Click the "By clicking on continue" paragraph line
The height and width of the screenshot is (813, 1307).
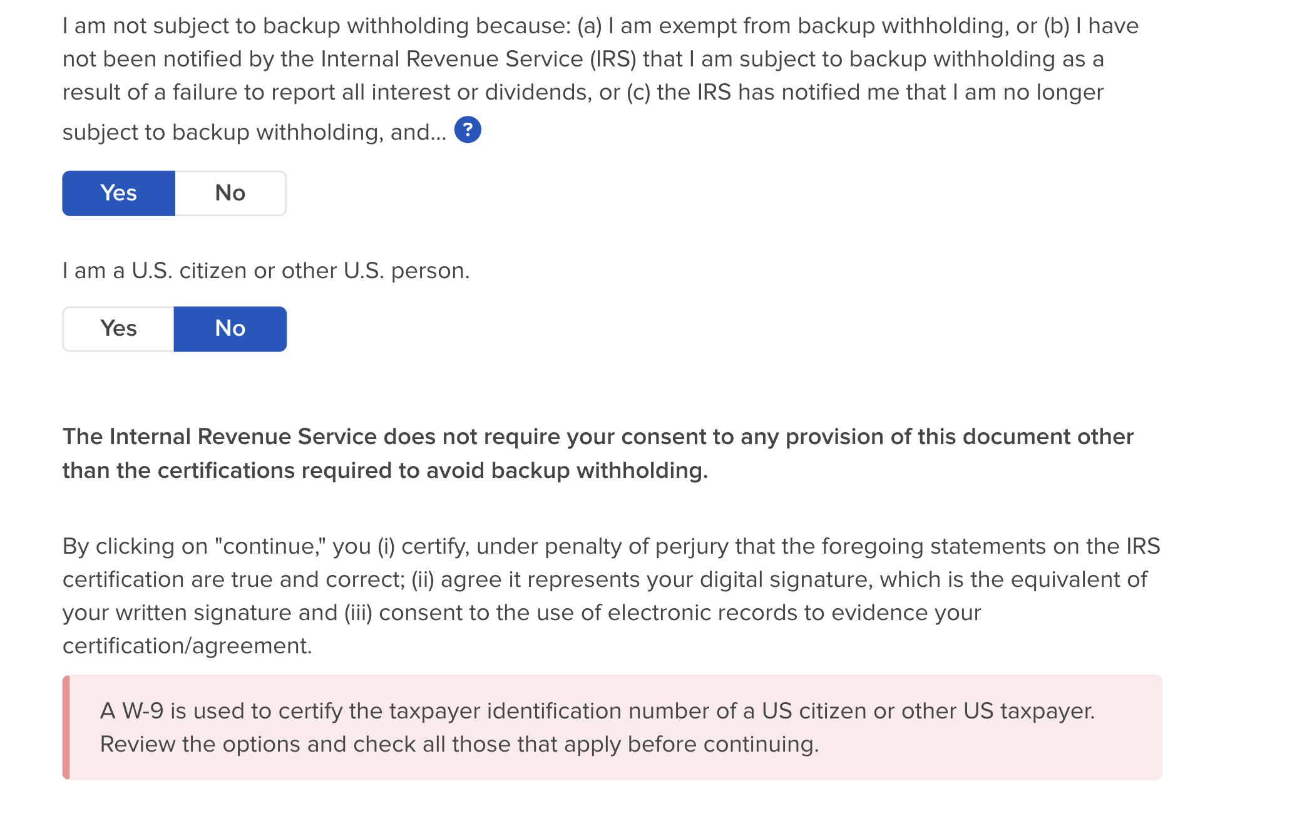tap(611, 546)
